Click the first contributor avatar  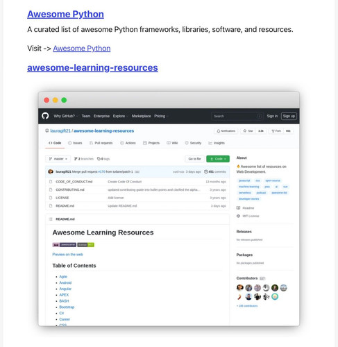(x=240, y=287)
